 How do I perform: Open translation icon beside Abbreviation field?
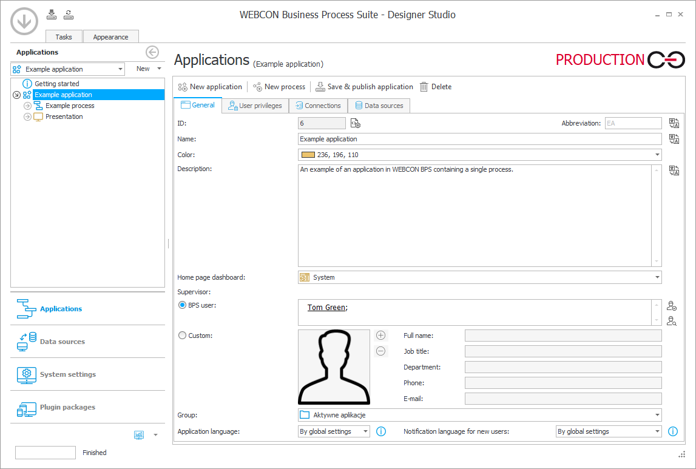[674, 123]
